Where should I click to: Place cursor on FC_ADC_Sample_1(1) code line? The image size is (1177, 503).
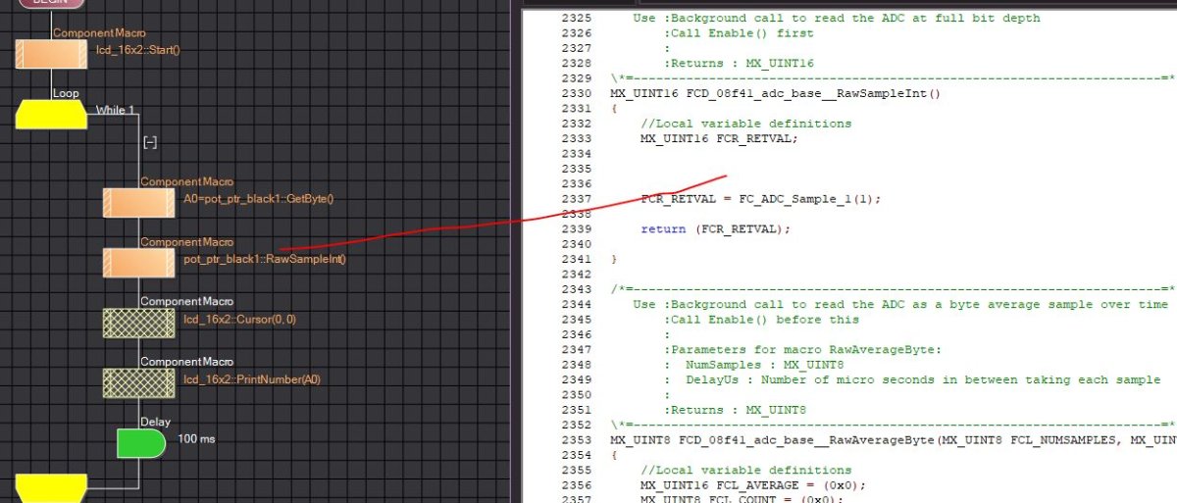(760, 199)
